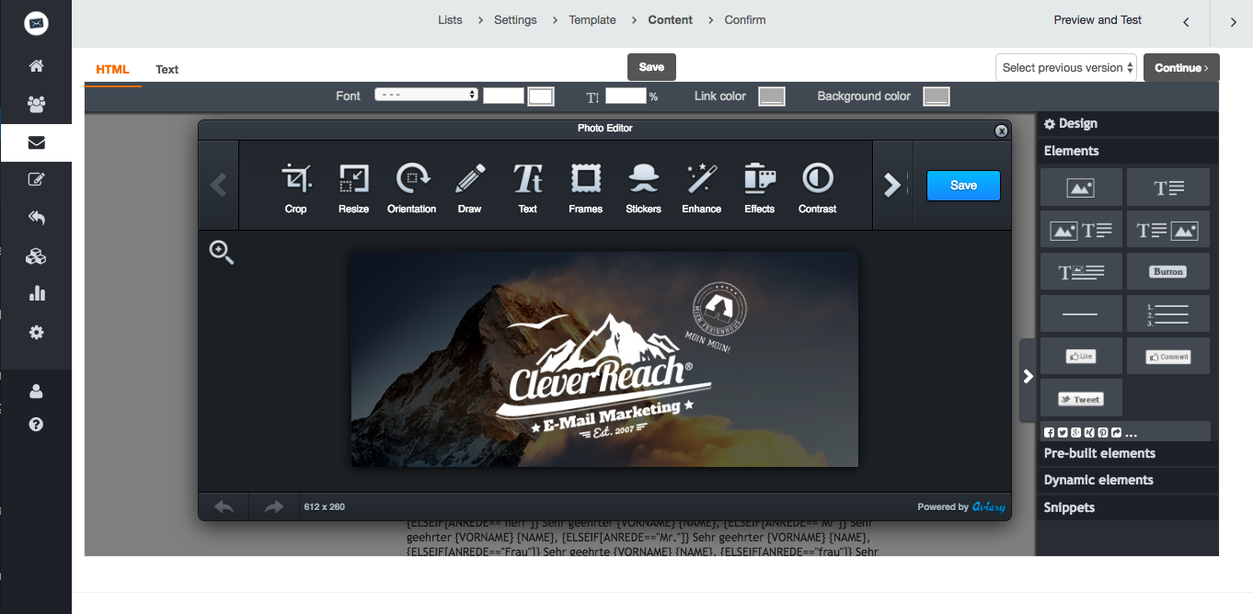1253x614 pixels.
Task: Add the Facebook Like element
Action: 1081,356
